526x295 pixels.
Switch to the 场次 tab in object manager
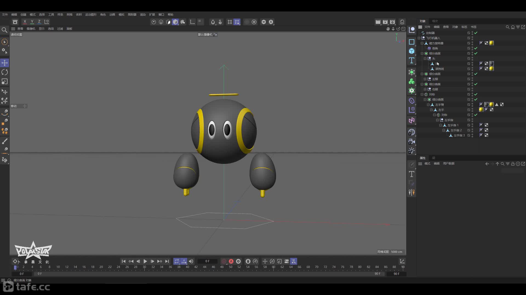[435, 21]
